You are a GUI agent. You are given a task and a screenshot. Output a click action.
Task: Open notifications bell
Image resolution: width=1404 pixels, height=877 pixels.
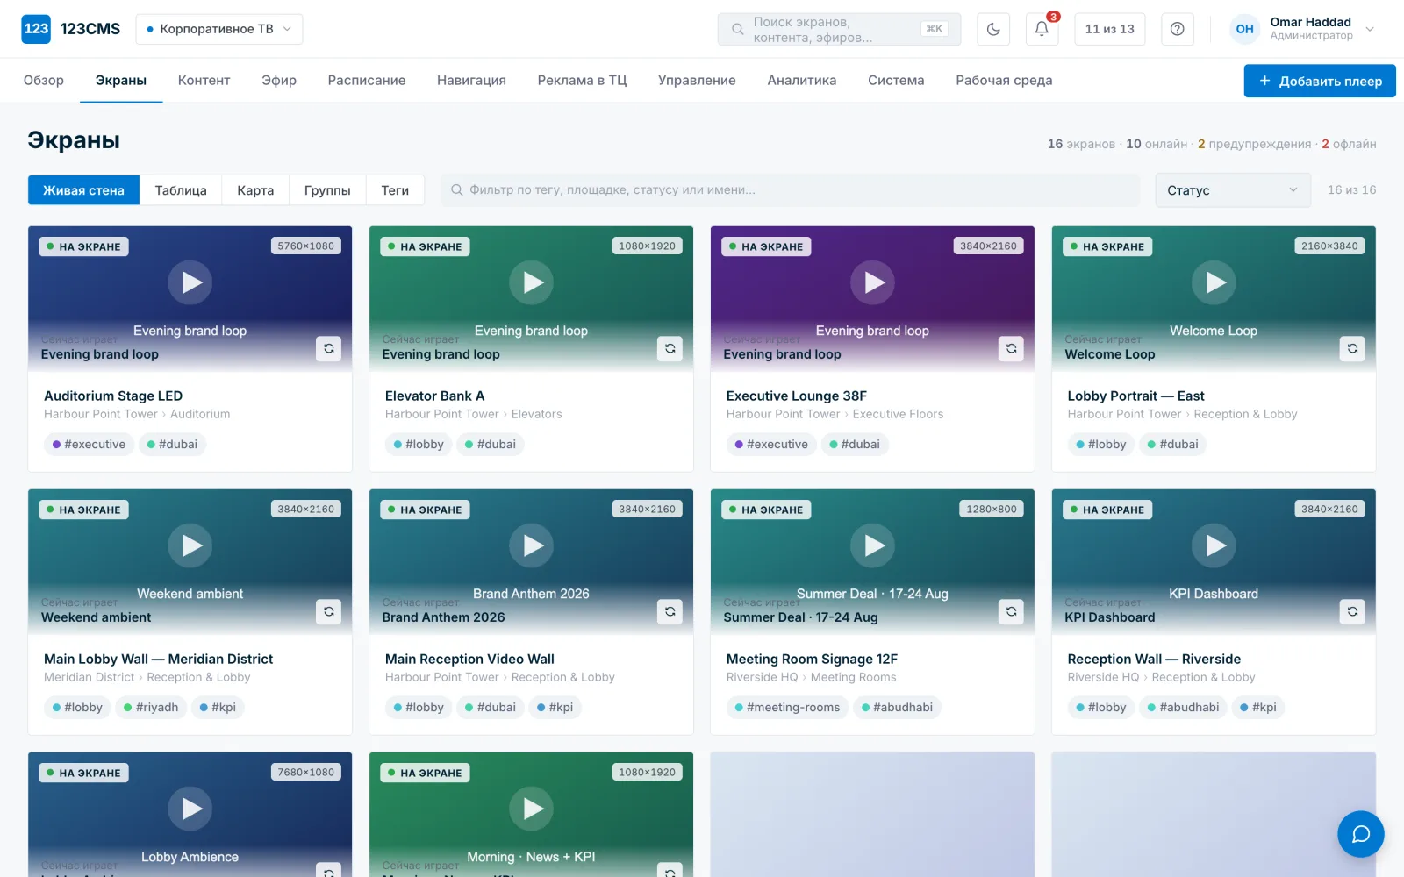(x=1042, y=29)
